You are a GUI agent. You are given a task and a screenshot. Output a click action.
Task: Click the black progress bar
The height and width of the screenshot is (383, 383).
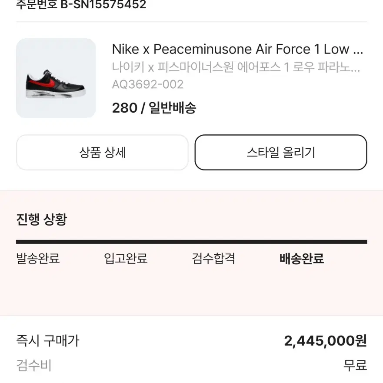(x=191, y=242)
